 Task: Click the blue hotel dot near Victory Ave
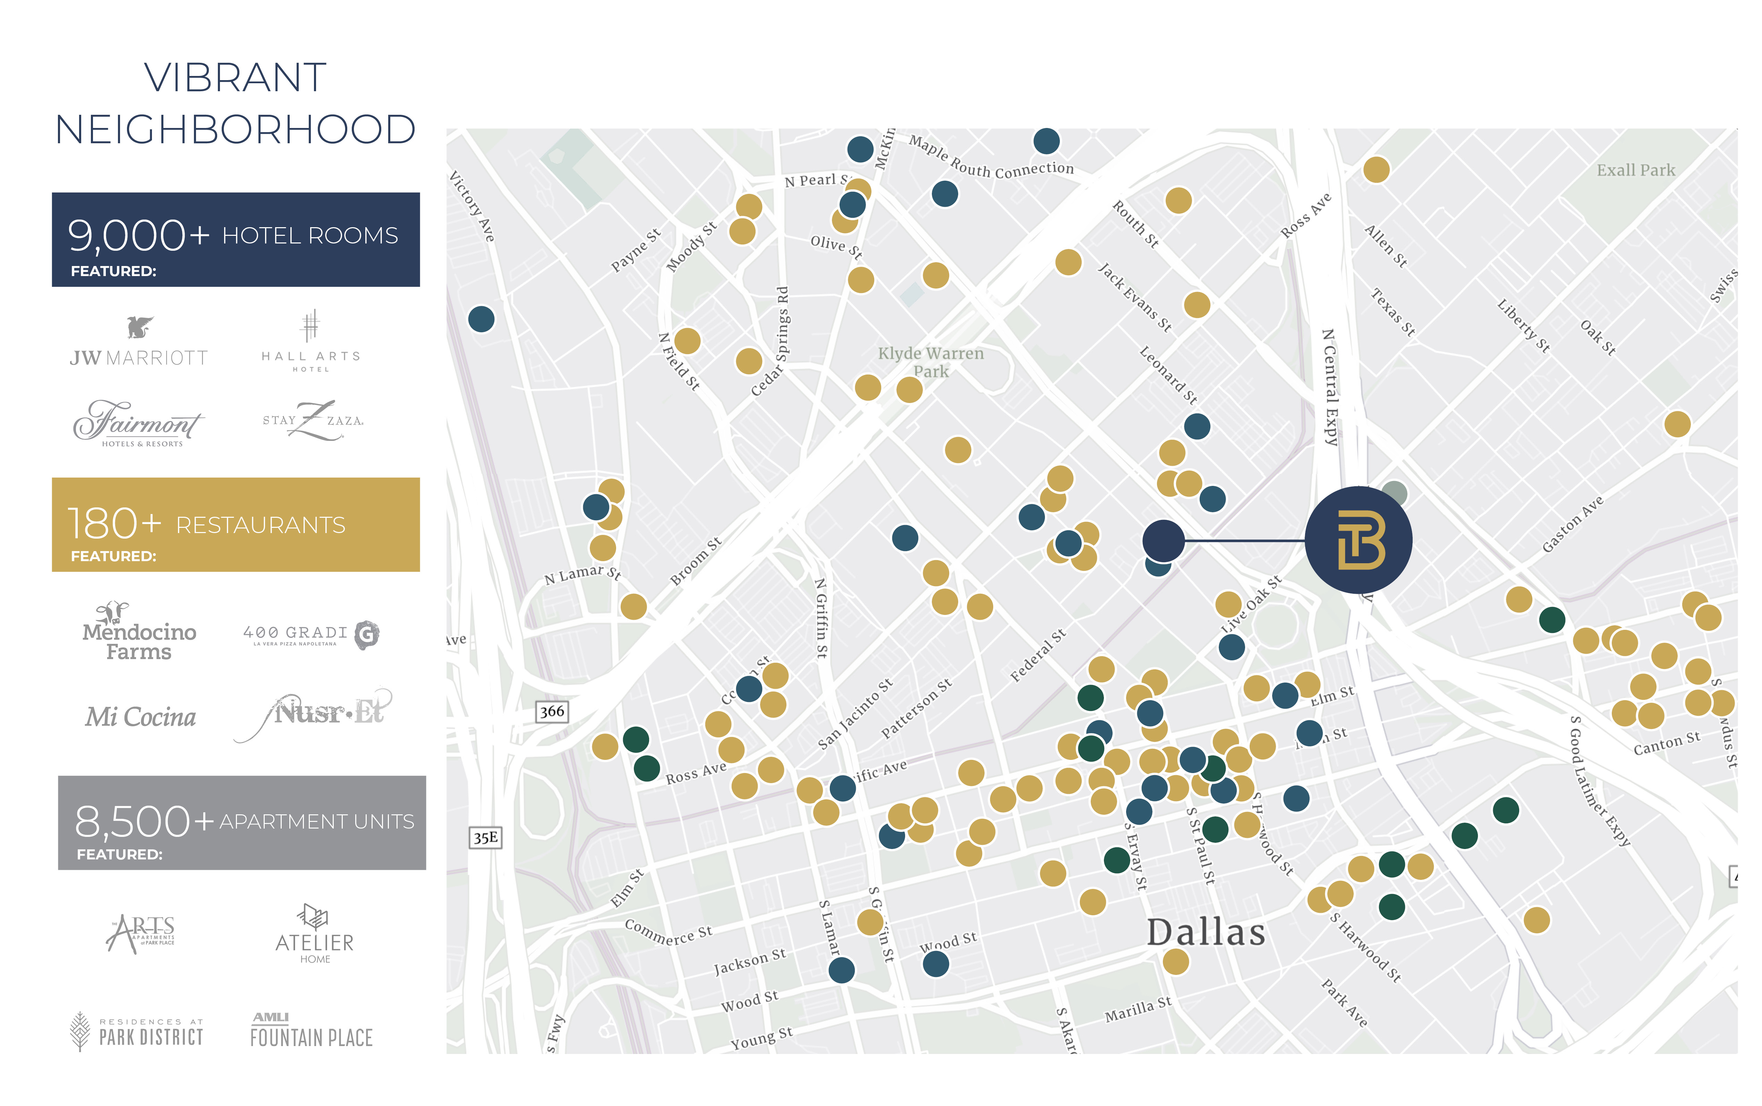point(482,319)
